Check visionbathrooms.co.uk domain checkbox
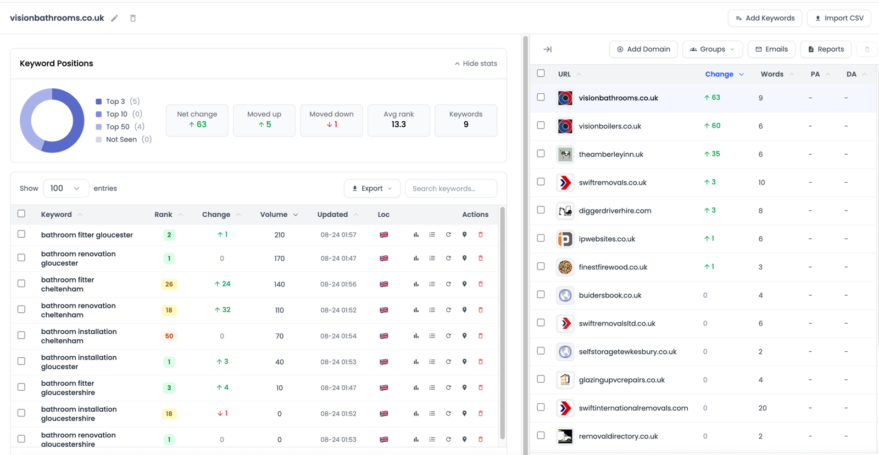Viewport: 879px width, 455px height. coord(541,97)
